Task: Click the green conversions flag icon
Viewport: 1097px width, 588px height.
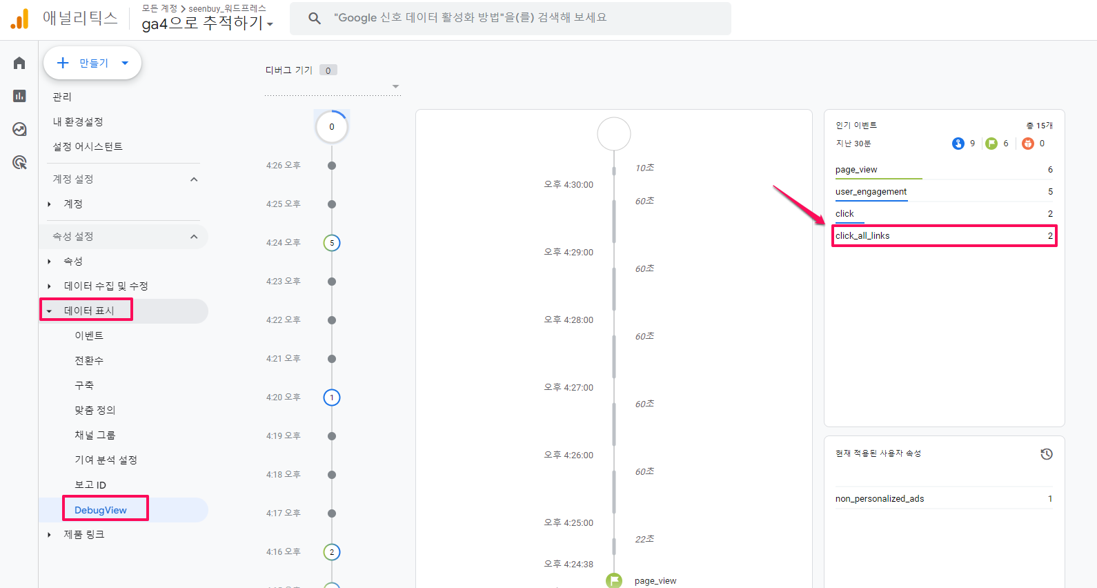Action: (x=991, y=144)
